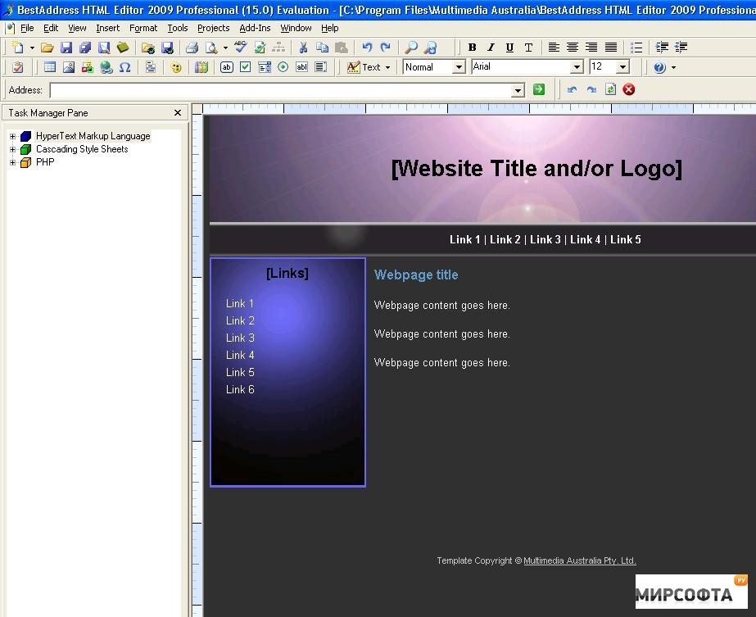The image size is (756, 617).
Task: Close the Task Manager Pane
Action: tap(178, 112)
